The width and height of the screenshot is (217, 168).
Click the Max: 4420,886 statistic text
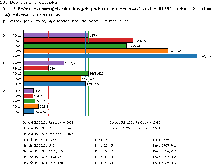[164, 163]
